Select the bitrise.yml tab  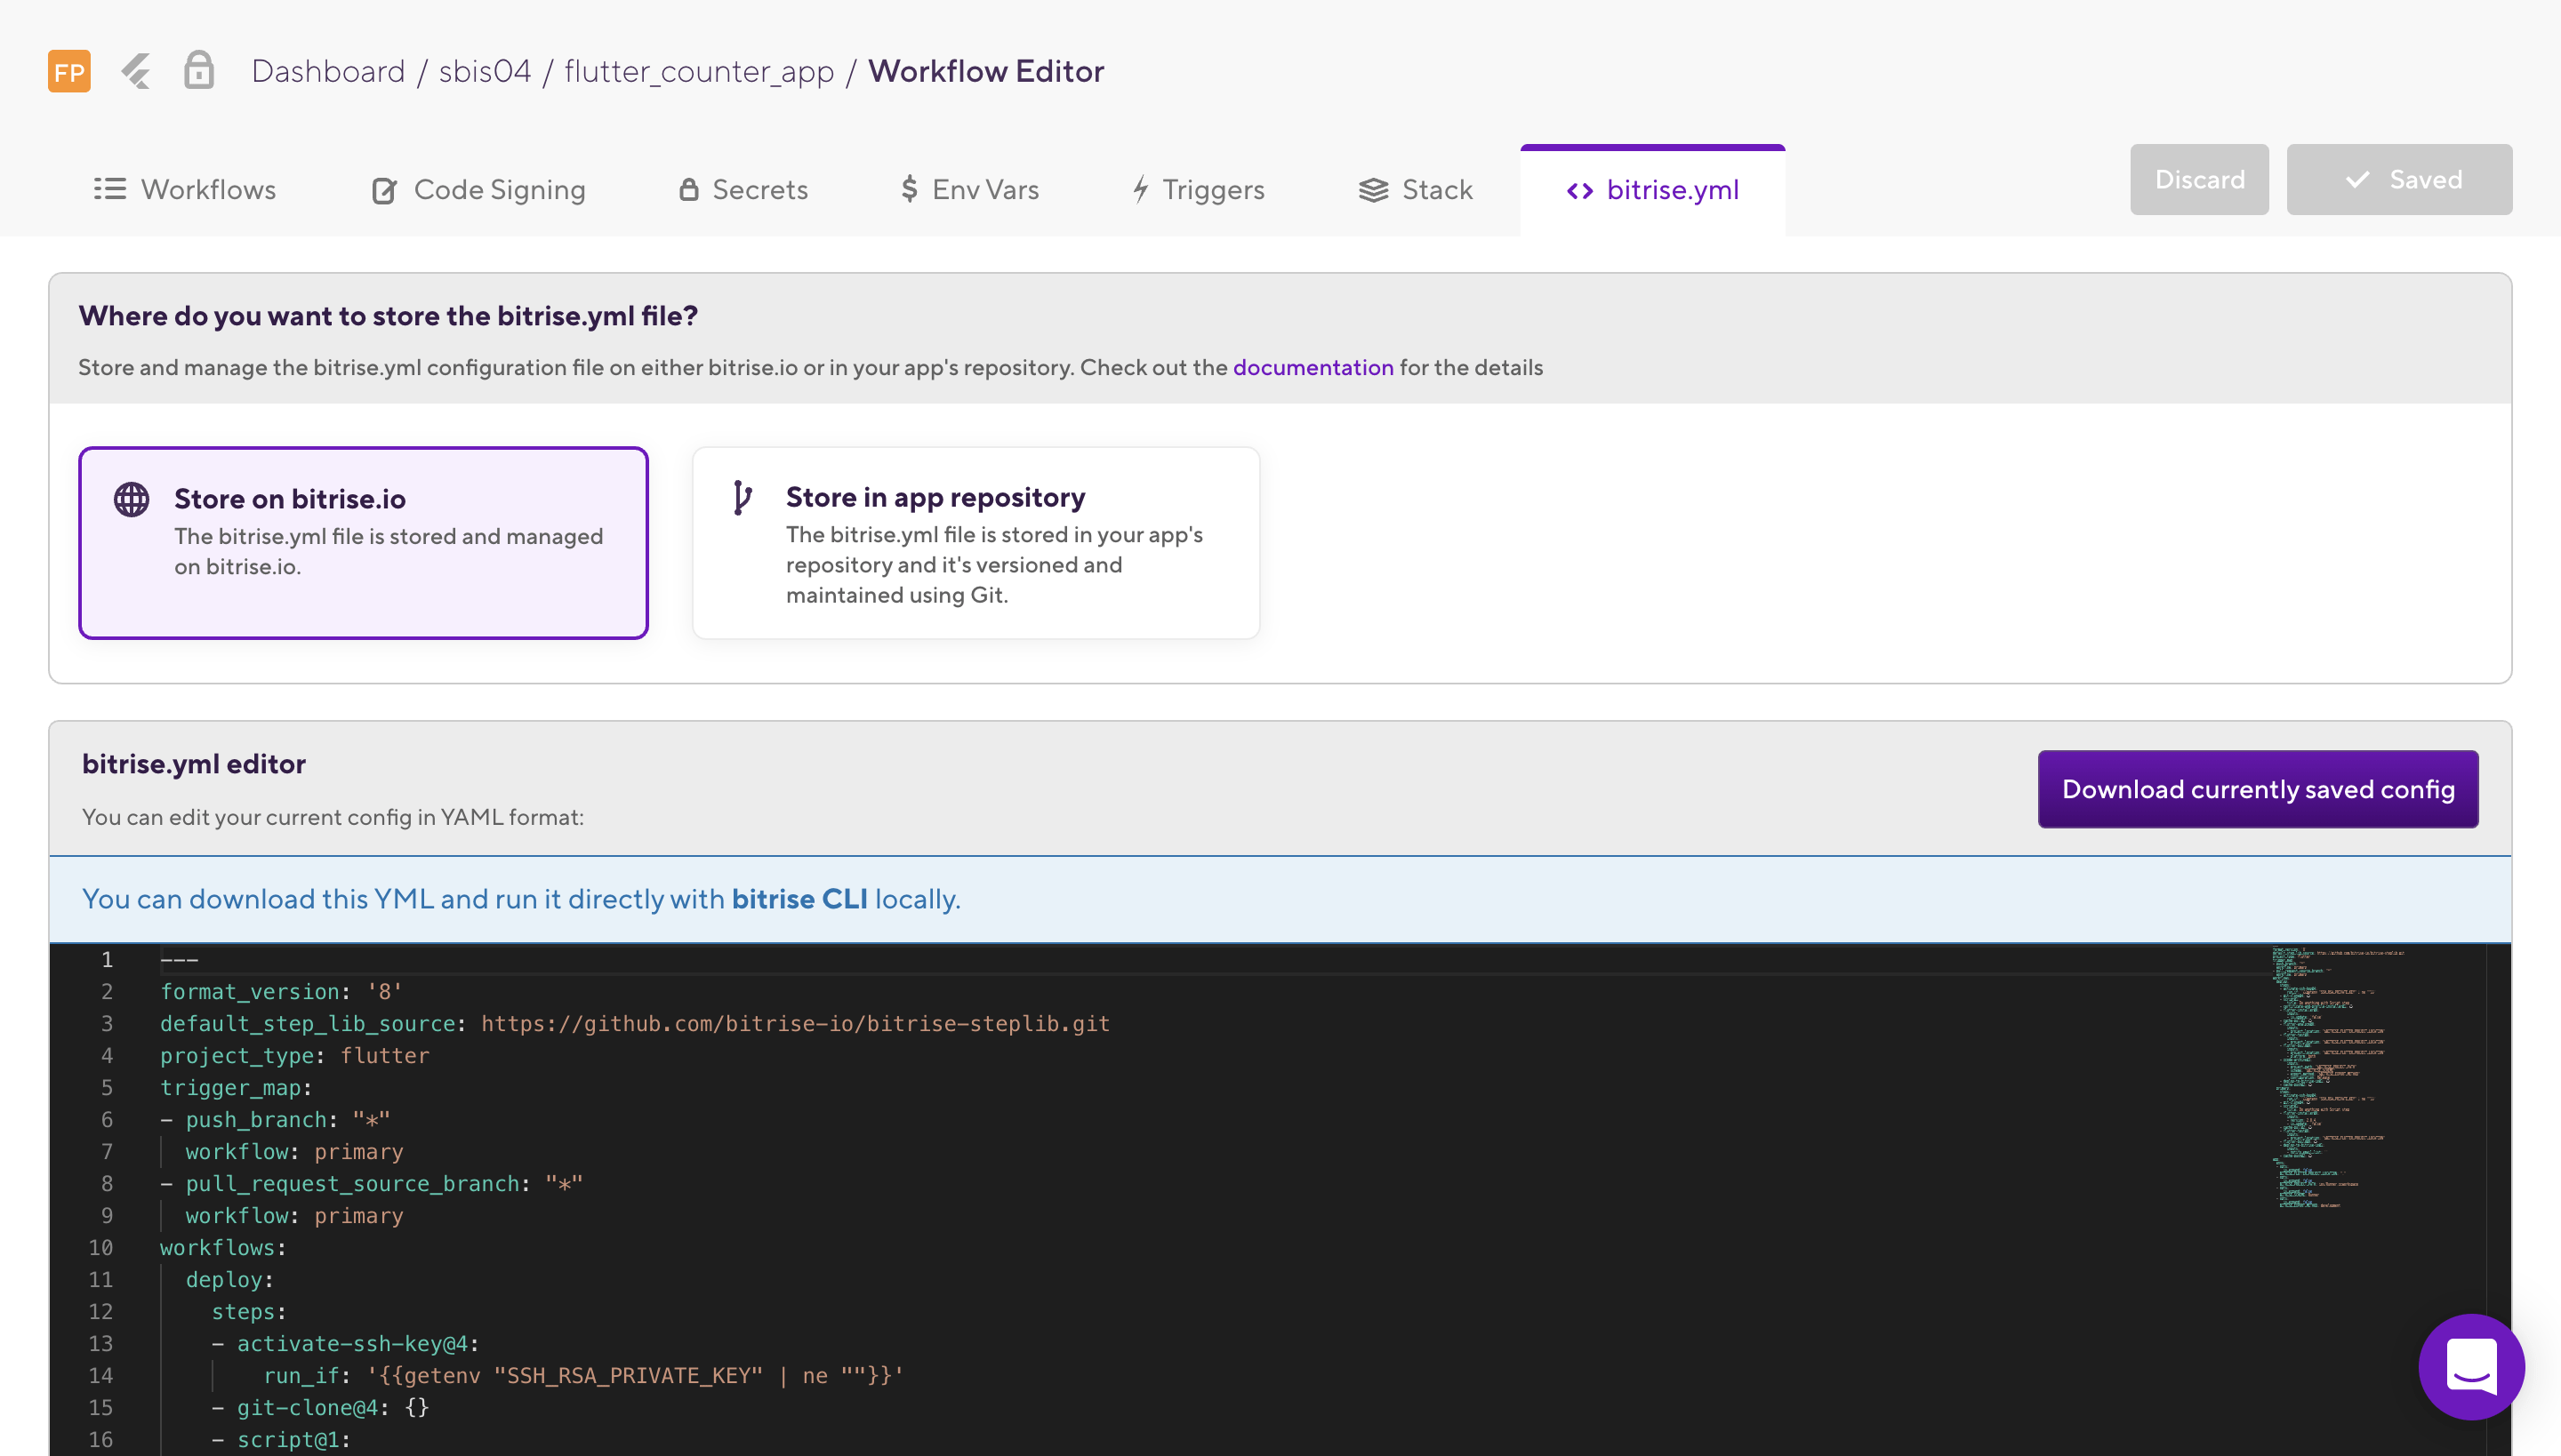1652,189
